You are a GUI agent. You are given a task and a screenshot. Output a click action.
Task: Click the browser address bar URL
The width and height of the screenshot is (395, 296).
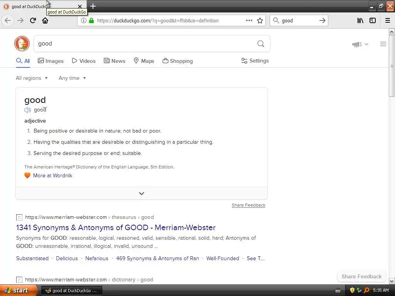click(x=158, y=21)
